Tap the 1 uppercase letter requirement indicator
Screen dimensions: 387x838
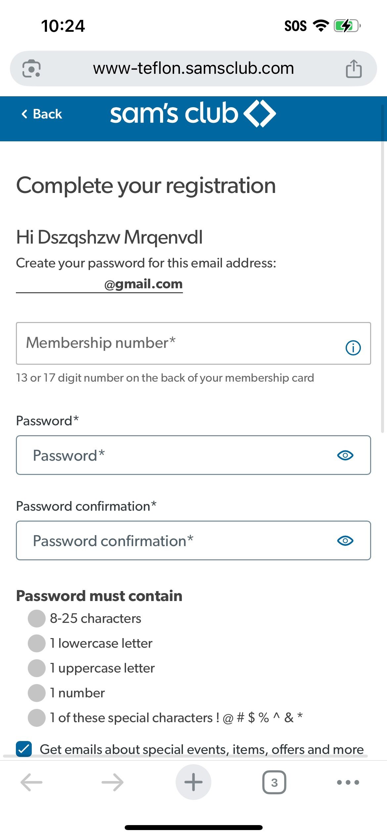point(37,668)
